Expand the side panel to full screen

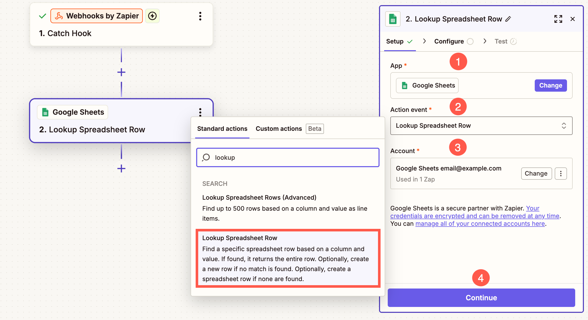coord(558,19)
